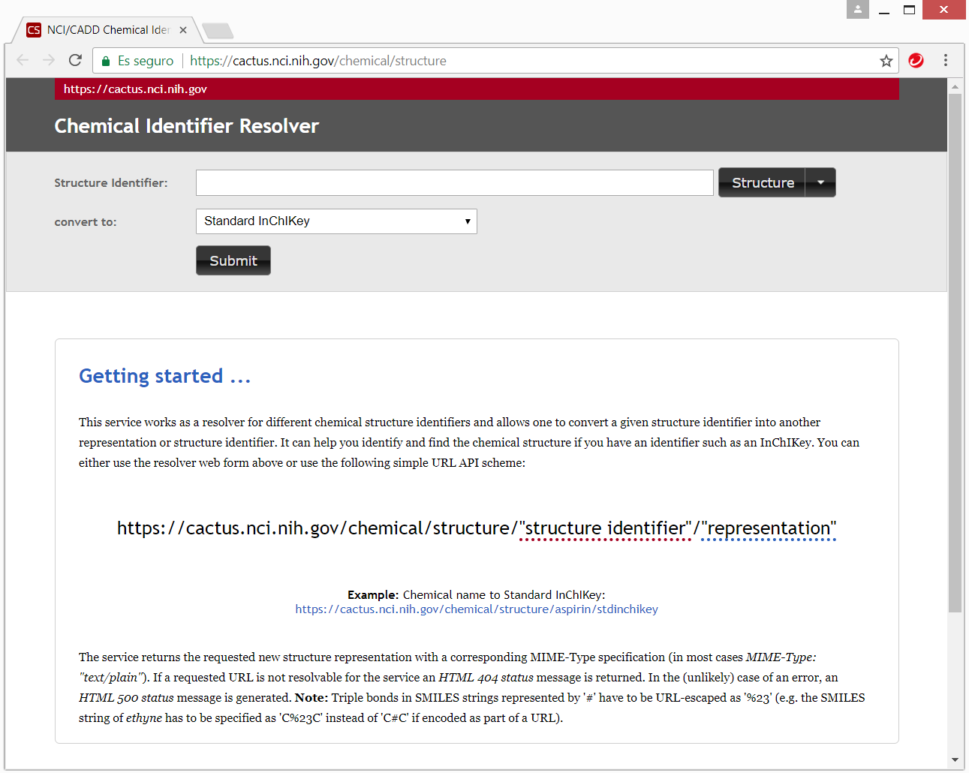Click the CS favicon on the tab
969x773 pixels.
tap(34, 30)
